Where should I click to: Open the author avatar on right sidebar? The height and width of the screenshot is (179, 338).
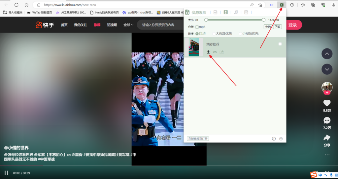(327, 87)
